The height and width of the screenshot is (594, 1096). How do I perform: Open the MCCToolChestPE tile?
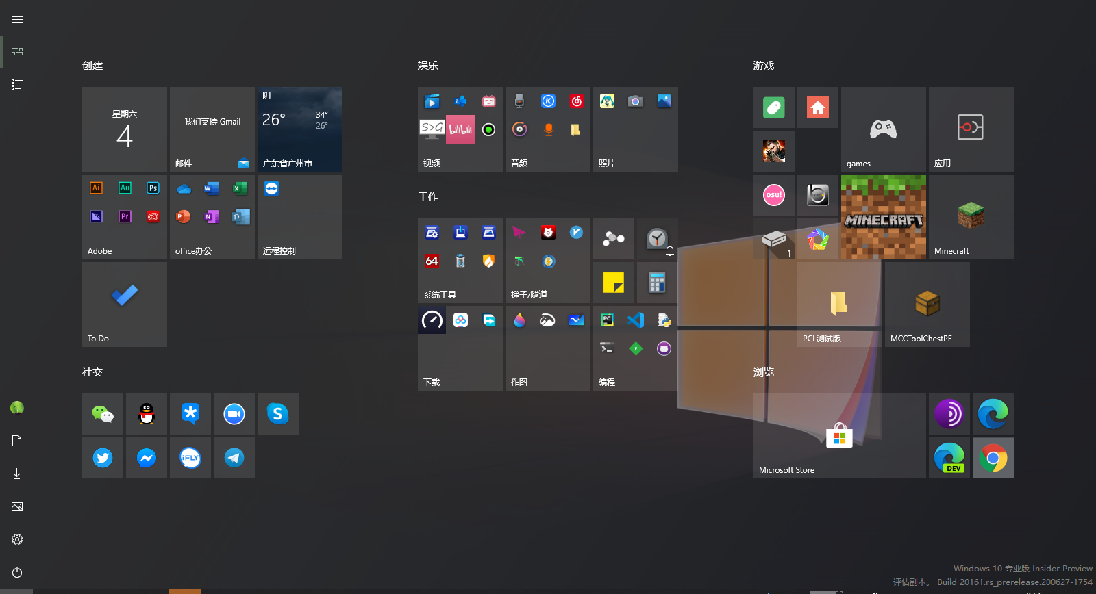(x=927, y=305)
